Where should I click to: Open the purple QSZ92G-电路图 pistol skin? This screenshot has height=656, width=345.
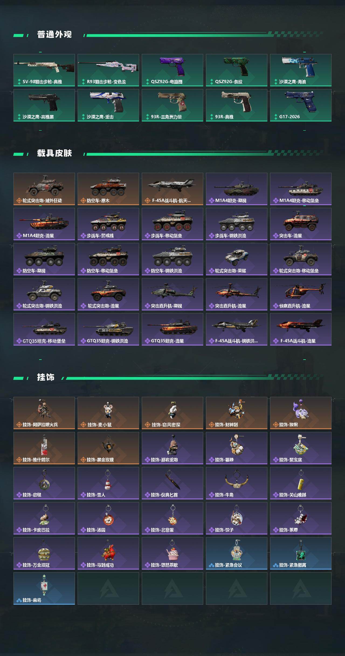pyautogui.click(x=172, y=70)
